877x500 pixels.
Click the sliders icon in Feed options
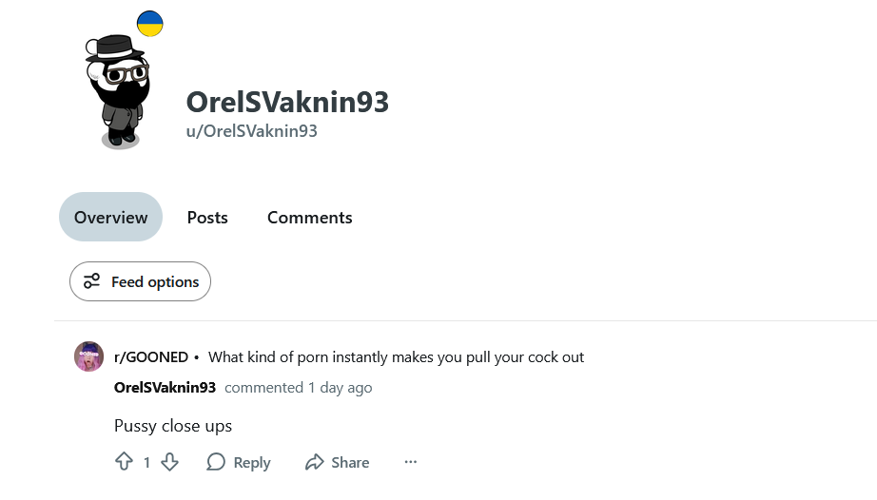click(91, 281)
